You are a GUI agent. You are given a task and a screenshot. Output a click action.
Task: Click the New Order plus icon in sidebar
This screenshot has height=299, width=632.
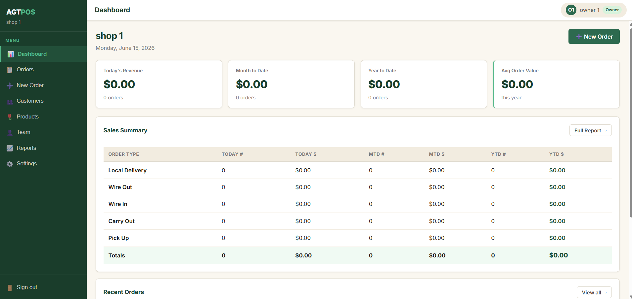click(10, 85)
